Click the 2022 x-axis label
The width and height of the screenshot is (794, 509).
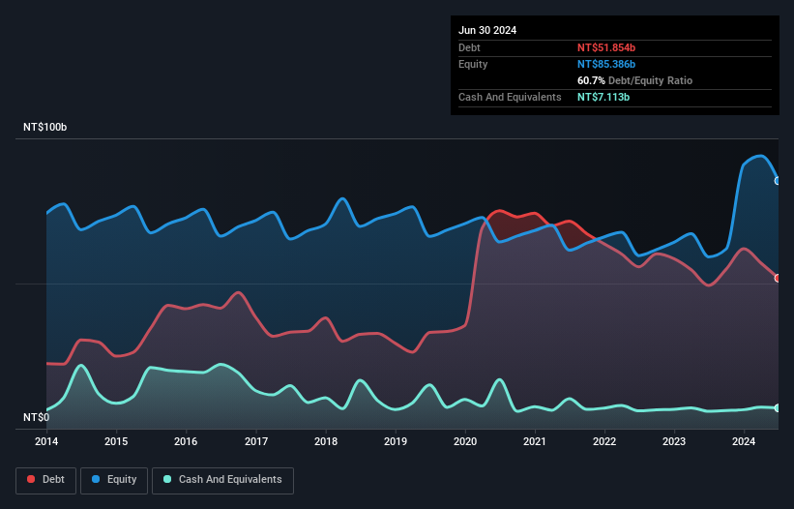click(604, 441)
